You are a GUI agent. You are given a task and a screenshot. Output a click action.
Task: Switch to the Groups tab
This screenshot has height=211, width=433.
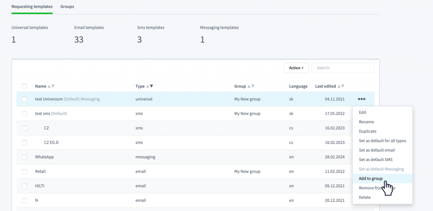coord(67,6)
